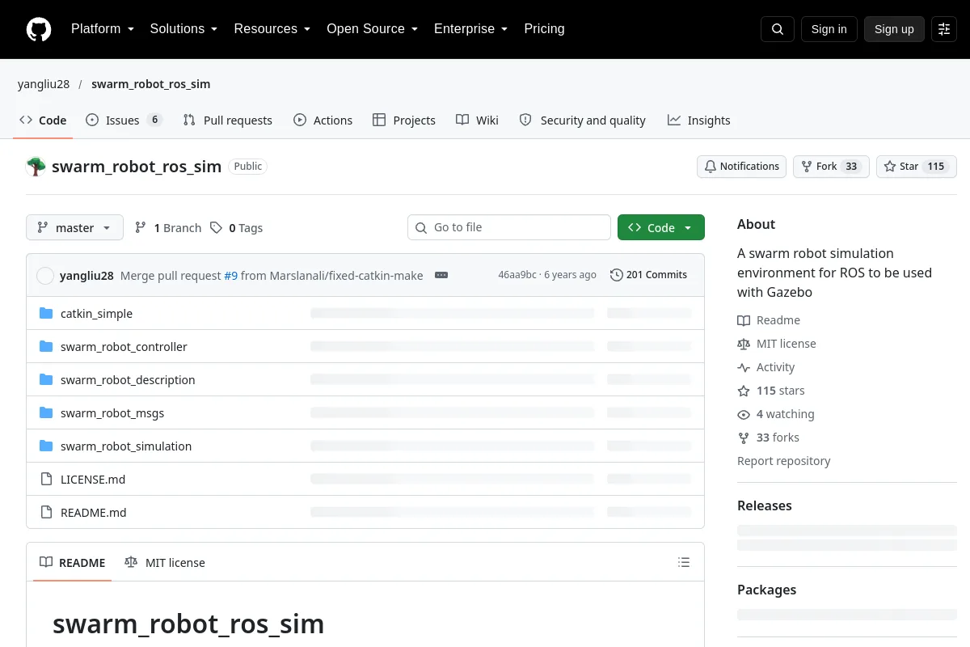This screenshot has height=647, width=970.
Task: Open the Pricing link
Action: 544,29
